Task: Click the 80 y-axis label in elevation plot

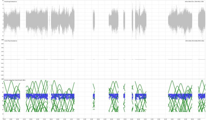Action: click(3, 83)
